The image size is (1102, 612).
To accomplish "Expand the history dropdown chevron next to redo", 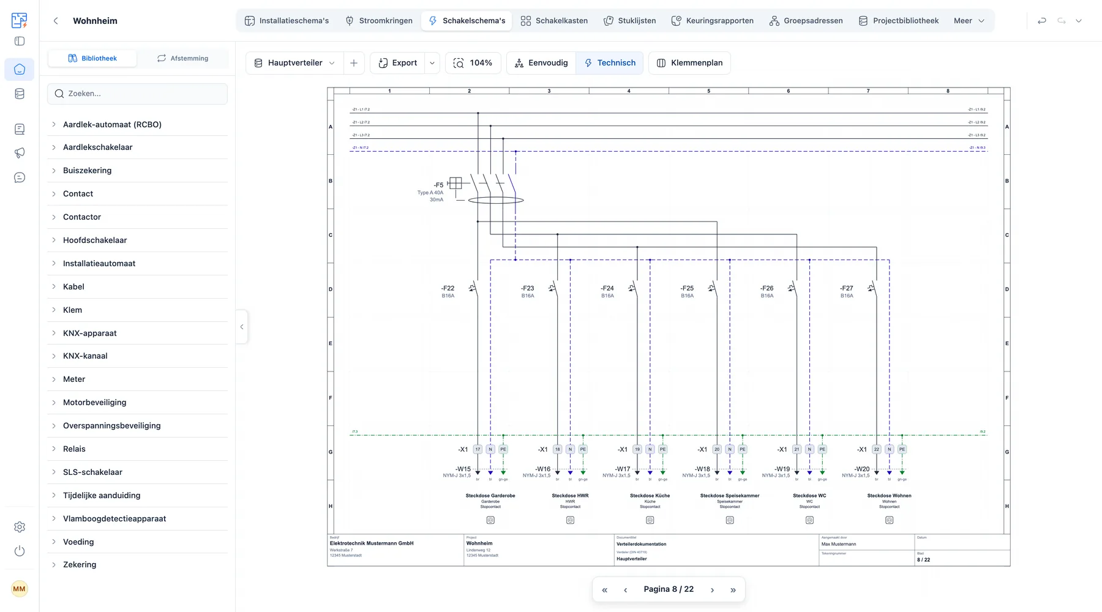I will click(1079, 21).
